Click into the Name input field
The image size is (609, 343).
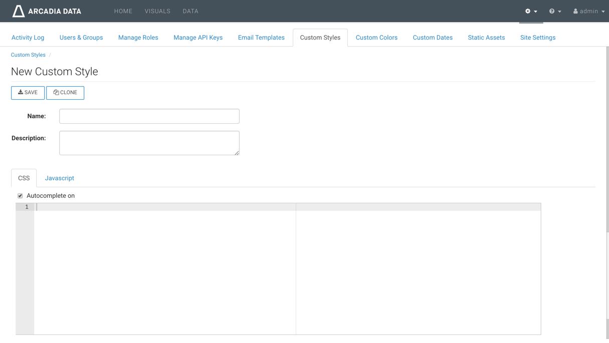pyautogui.click(x=149, y=116)
